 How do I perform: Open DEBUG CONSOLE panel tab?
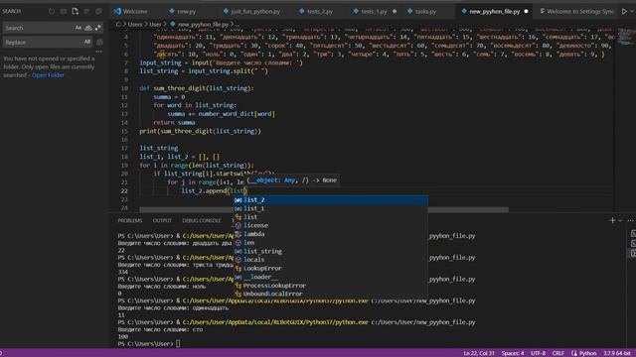coord(201,220)
